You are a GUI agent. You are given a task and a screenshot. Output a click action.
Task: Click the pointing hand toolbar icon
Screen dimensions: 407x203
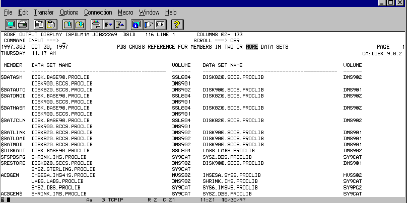click(x=148, y=24)
